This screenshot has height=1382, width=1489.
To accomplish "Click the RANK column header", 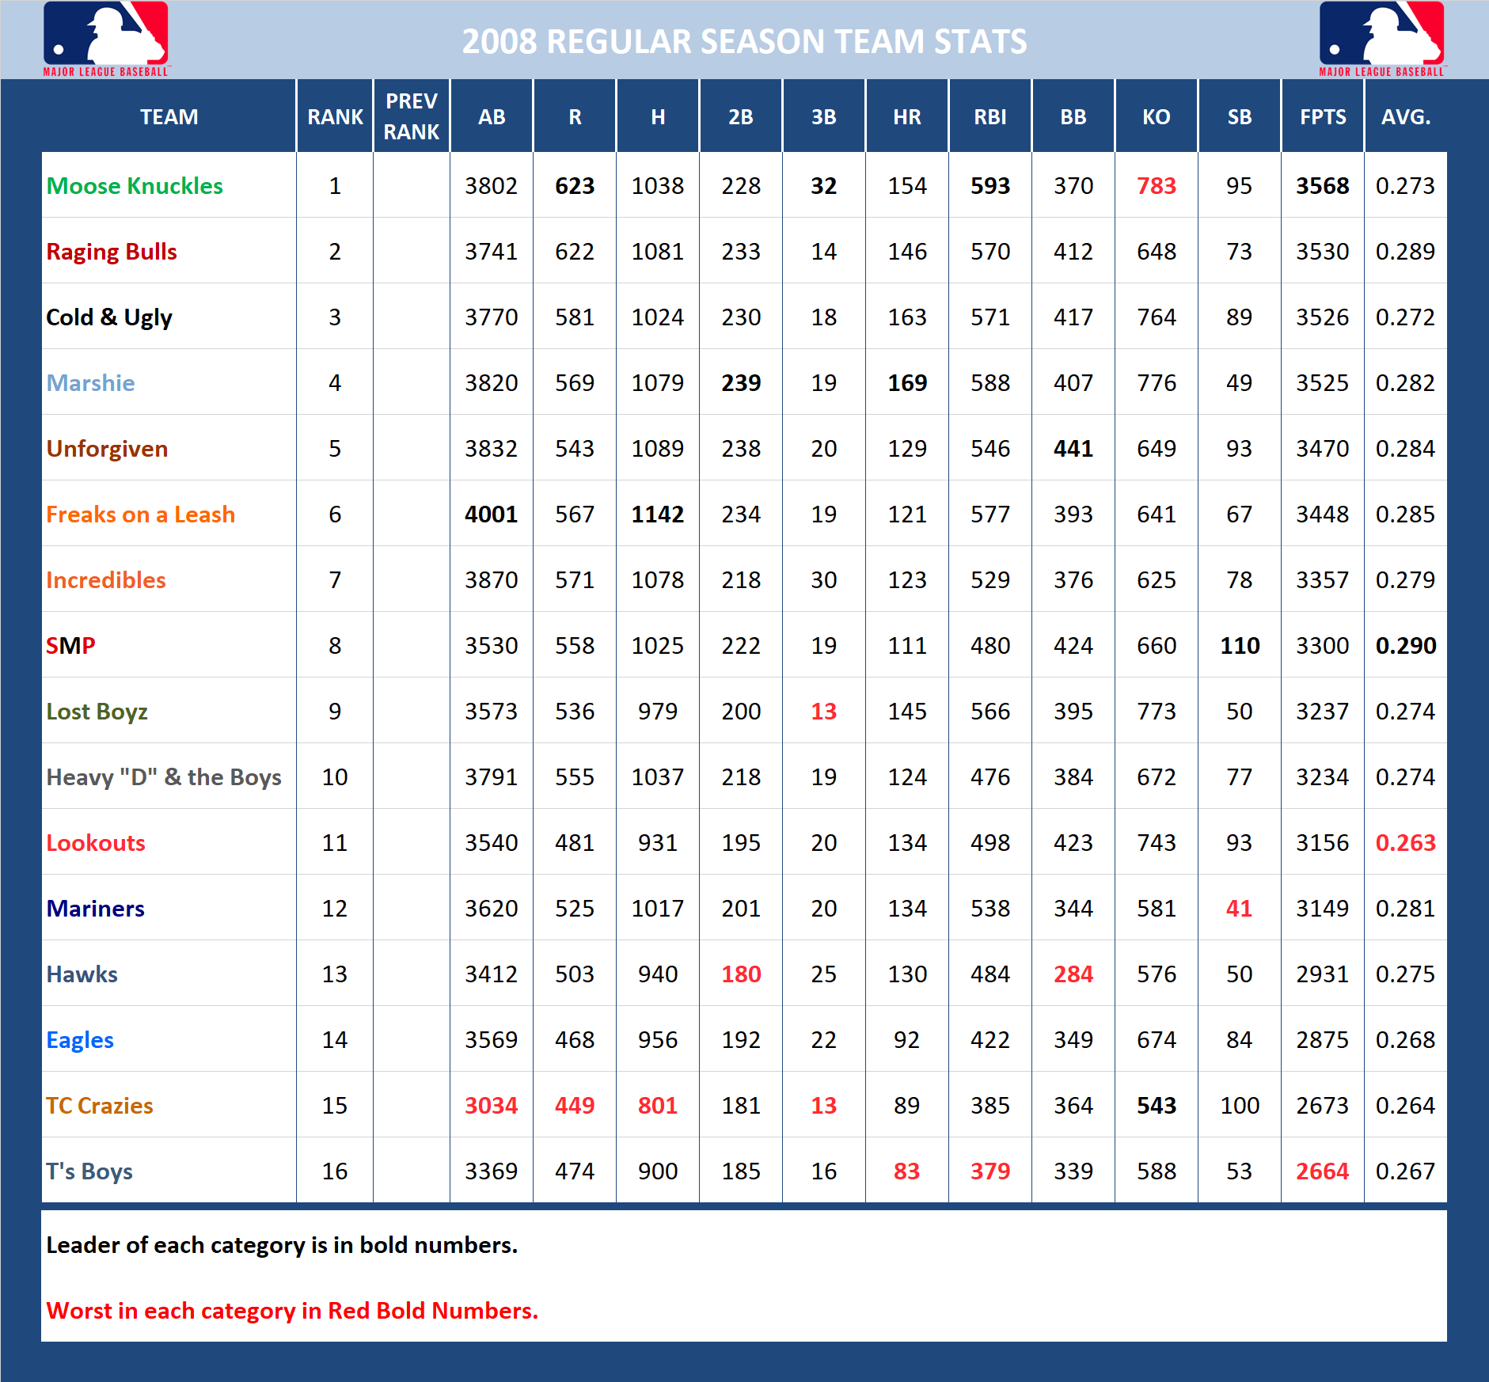I will tap(333, 116).
